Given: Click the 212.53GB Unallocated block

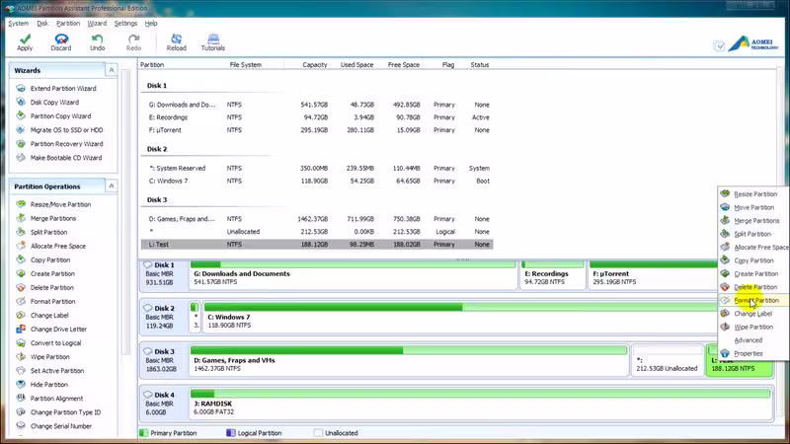Looking at the screenshot, I should (668, 361).
